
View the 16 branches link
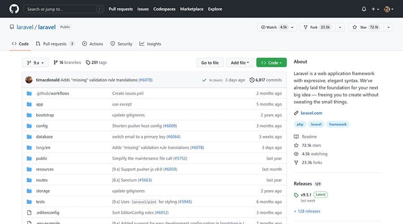click(x=67, y=62)
